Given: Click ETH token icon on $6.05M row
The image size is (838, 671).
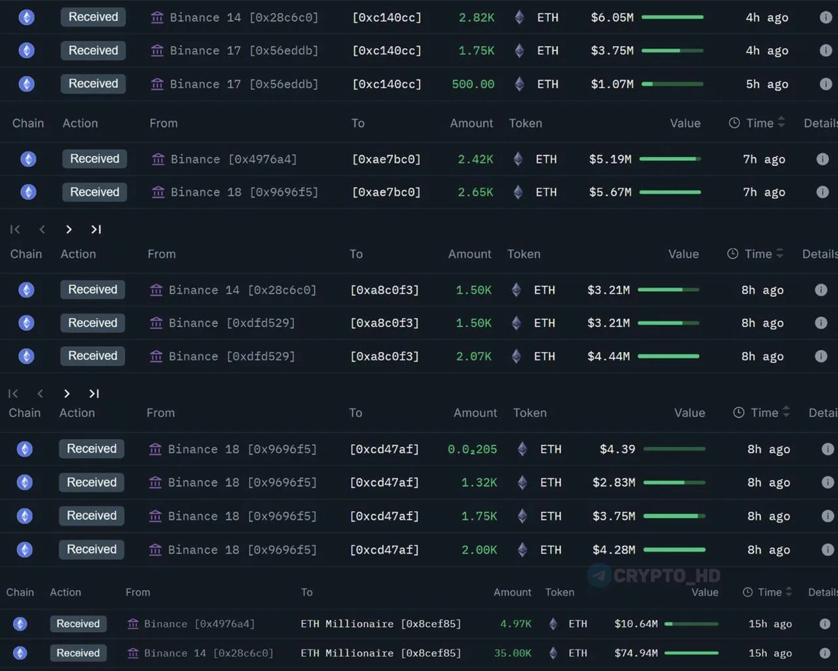Looking at the screenshot, I should click(x=520, y=17).
